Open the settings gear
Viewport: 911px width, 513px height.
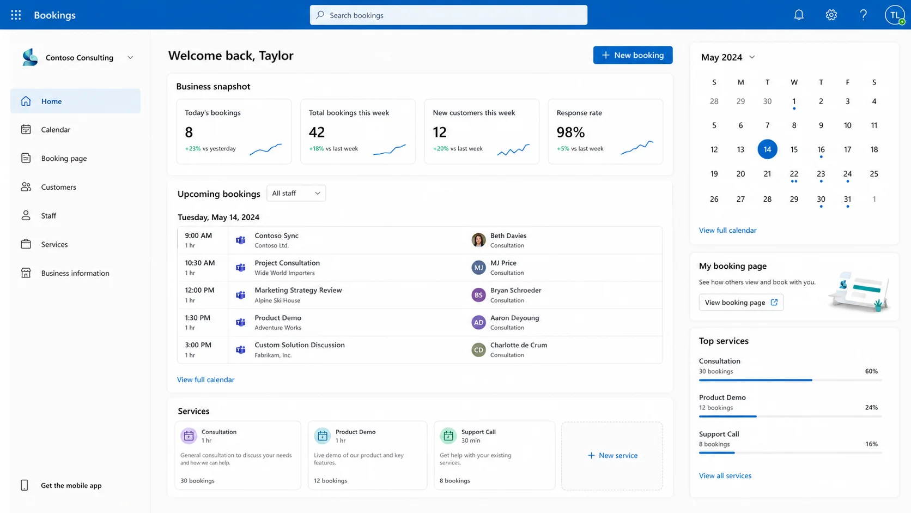click(x=831, y=15)
